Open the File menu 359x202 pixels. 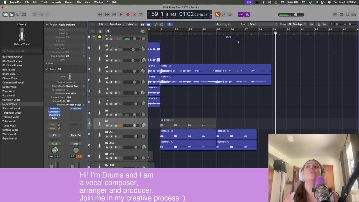tap(27, 2)
